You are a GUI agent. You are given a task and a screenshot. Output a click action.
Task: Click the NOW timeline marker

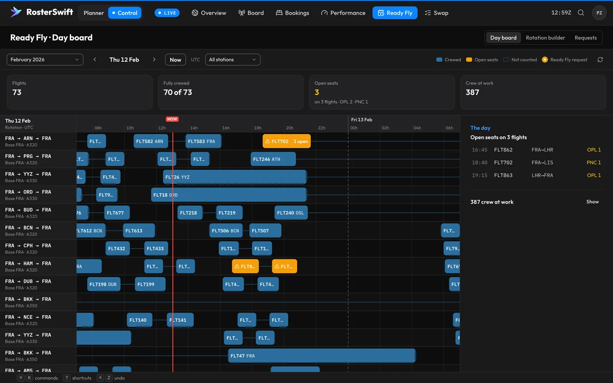[172, 119]
